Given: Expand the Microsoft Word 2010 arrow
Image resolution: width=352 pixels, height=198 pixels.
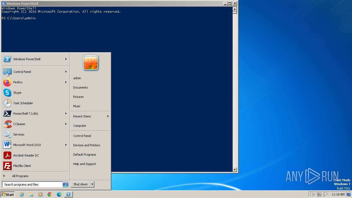Looking at the screenshot, I should coord(66,145).
